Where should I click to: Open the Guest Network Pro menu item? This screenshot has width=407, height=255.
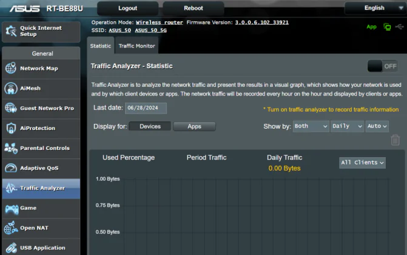41,108
